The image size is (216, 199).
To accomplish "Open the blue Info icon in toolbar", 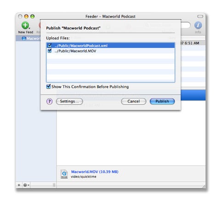I will pos(198,25).
